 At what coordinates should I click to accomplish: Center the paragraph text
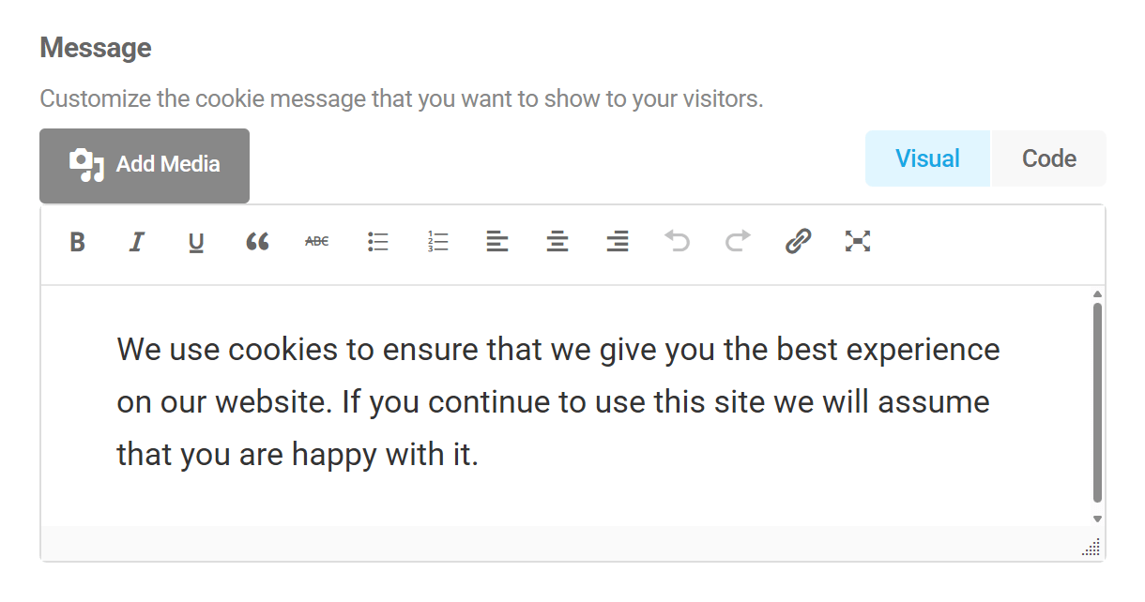tap(557, 242)
